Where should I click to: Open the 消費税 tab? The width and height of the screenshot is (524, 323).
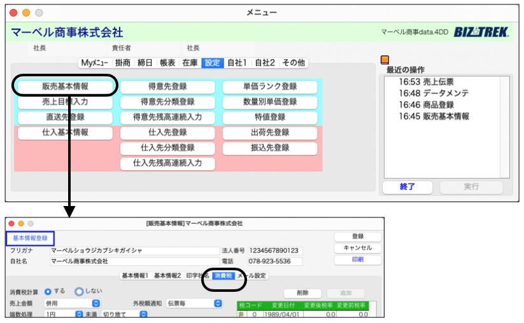223,276
